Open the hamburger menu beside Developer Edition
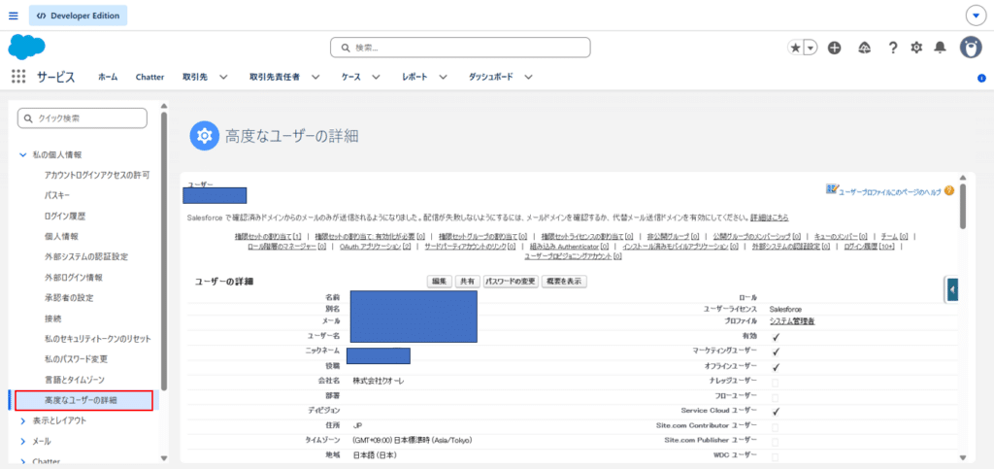 14,16
